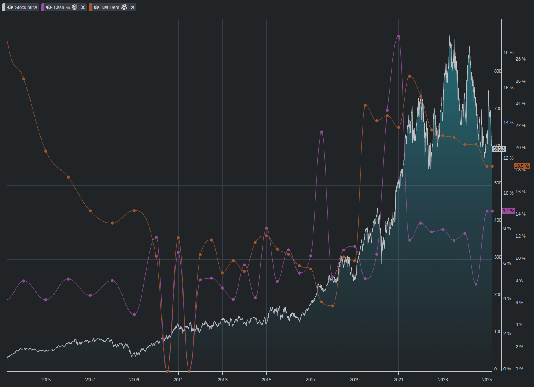Click the 596.3 stock price value tag
Viewport: 534px width, 387px height.
(x=499, y=149)
